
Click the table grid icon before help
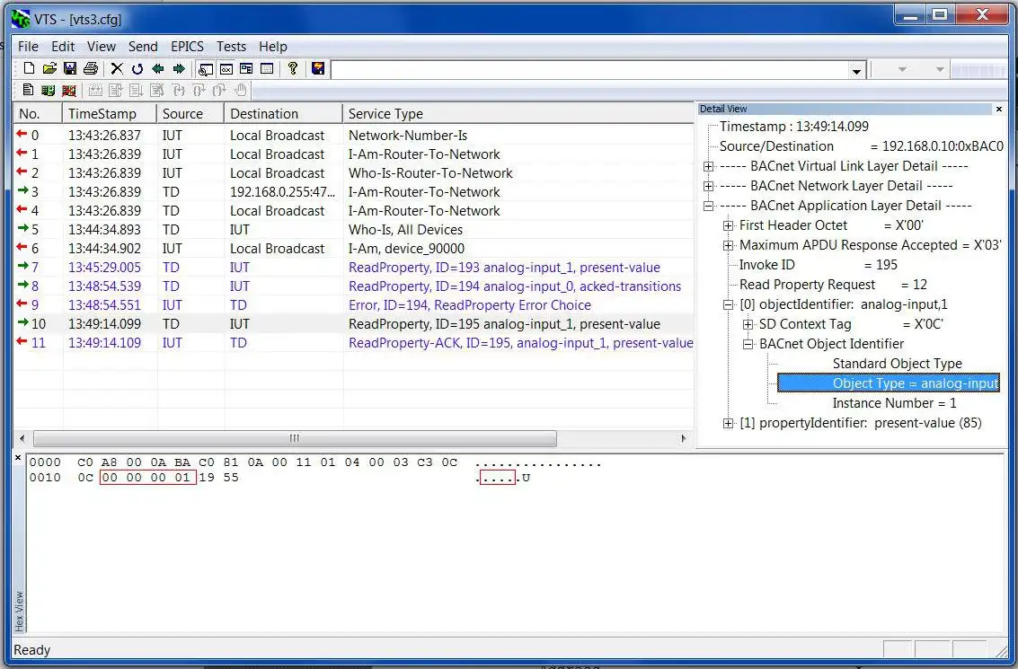(267, 69)
